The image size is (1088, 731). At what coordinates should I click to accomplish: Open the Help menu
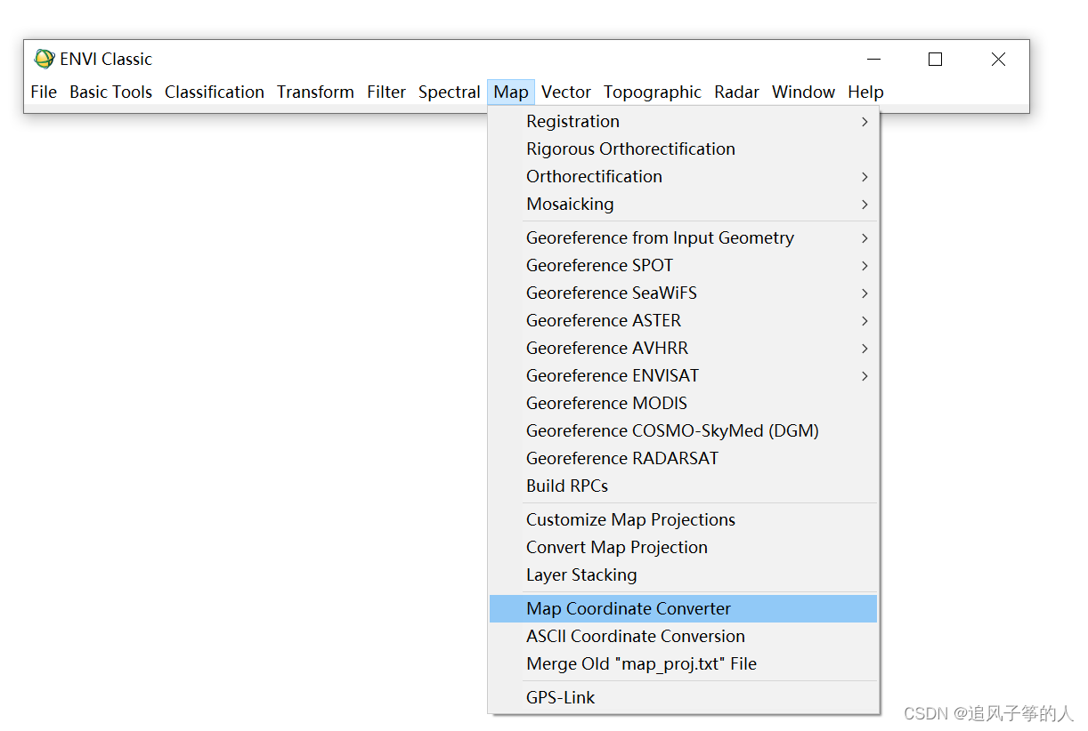(865, 92)
